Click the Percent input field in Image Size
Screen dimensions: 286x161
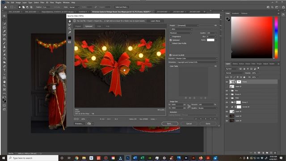click(x=206, y=105)
